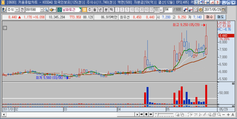Viewport: 237px width, 119px height.
Task: Click the 매수 buy button
Action: (x=209, y=17)
